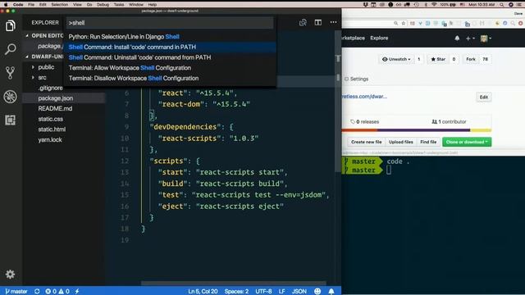
Task: Click the warnings count icon in status bar
Action: point(62,292)
